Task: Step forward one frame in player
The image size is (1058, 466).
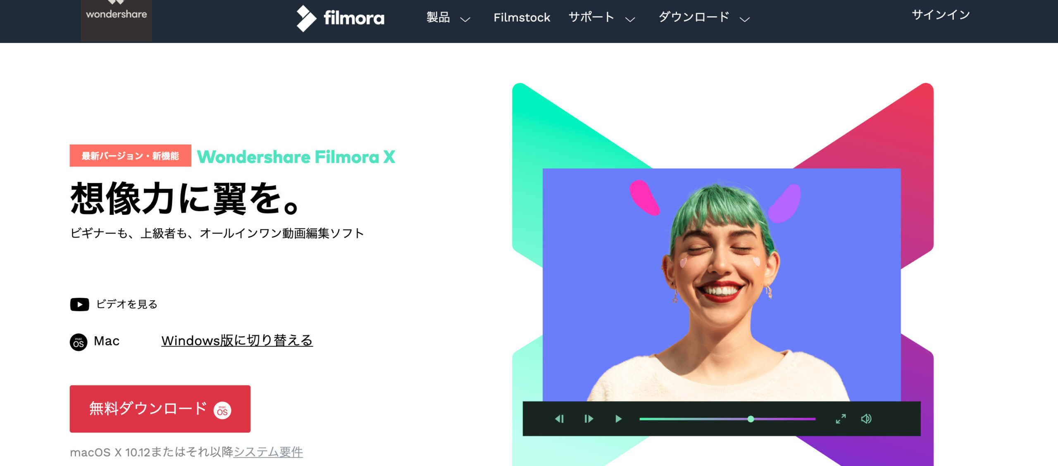Action: pyautogui.click(x=589, y=419)
